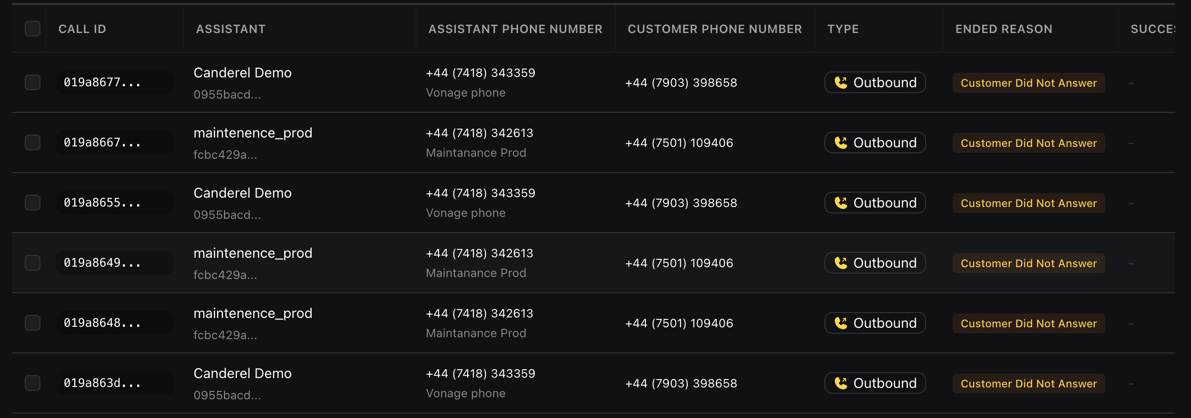This screenshot has height=418, width=1191.
Task: Click the Type column header
Action: [x=843, y=29]
